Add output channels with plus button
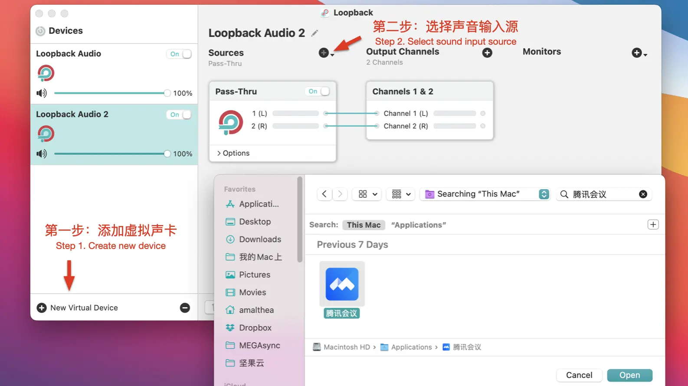 (x=487, y=53)
